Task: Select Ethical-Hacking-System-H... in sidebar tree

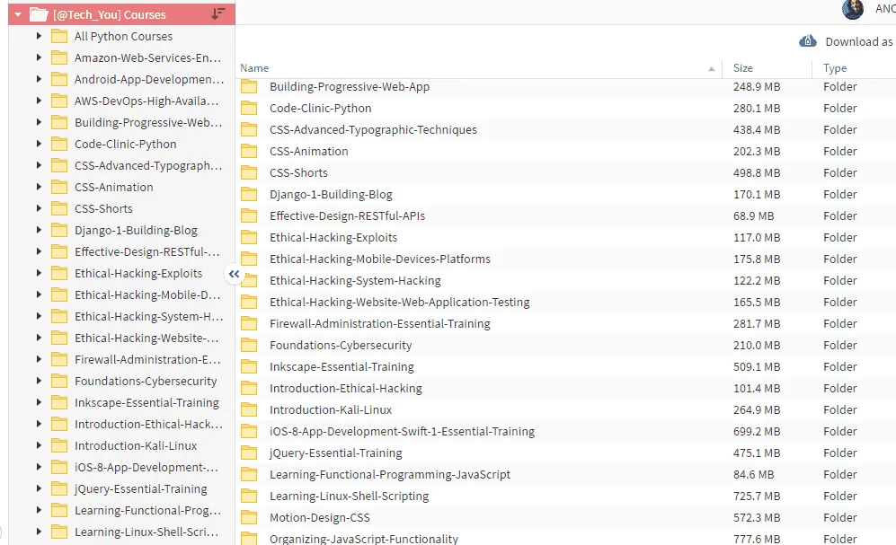Action: 148,316
